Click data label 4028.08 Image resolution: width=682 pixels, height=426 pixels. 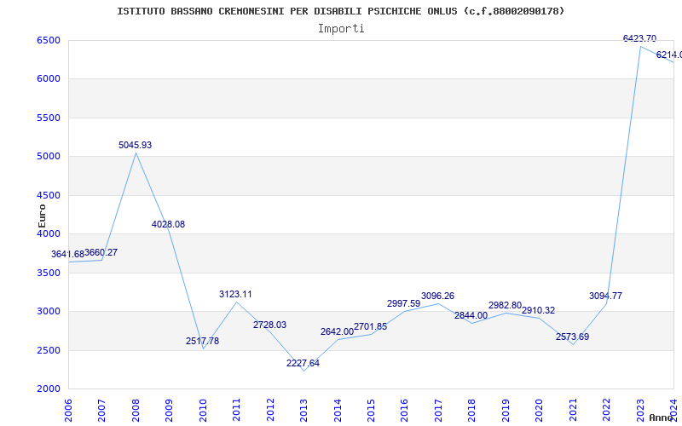click(x=168, y=224)
